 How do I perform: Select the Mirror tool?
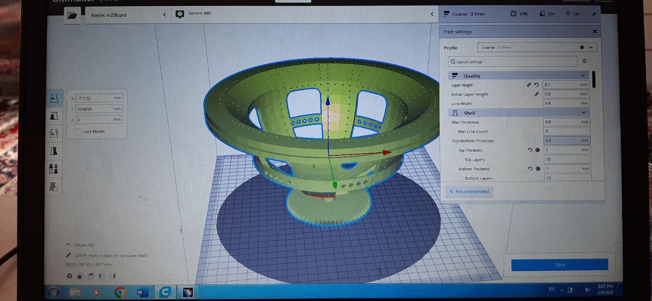tap(54, 151)
